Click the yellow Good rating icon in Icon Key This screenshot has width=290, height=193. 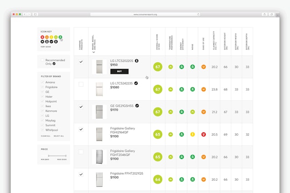click(51, 37)
